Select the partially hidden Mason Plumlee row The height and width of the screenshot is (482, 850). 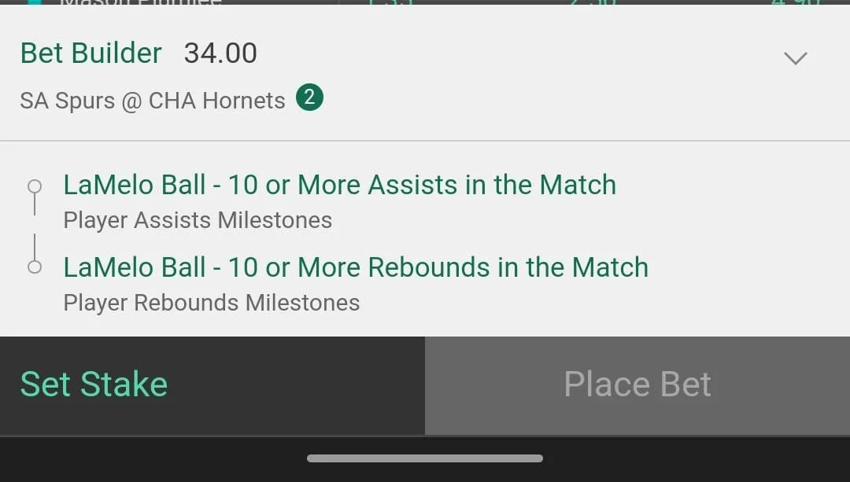(425, 2)
